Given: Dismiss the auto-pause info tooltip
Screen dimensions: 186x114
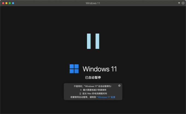Looking at the screenshot, I should (119, 86).
